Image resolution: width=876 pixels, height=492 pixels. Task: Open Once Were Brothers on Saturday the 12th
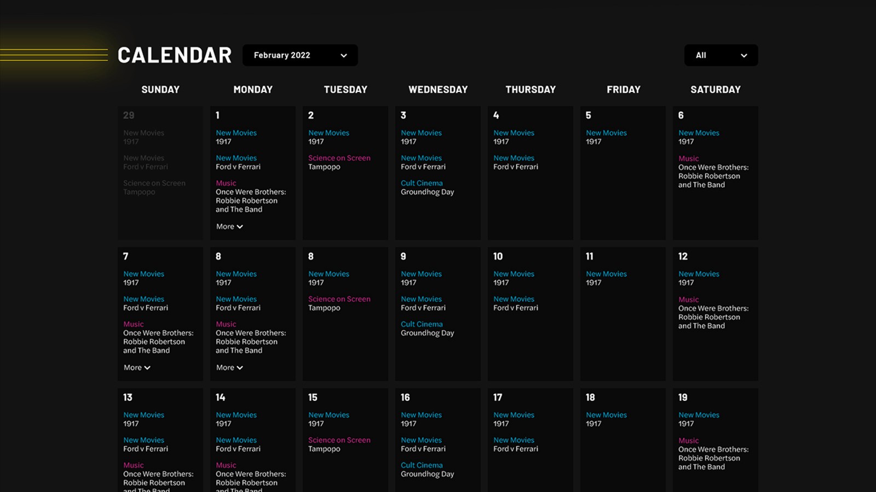[713, 317]
